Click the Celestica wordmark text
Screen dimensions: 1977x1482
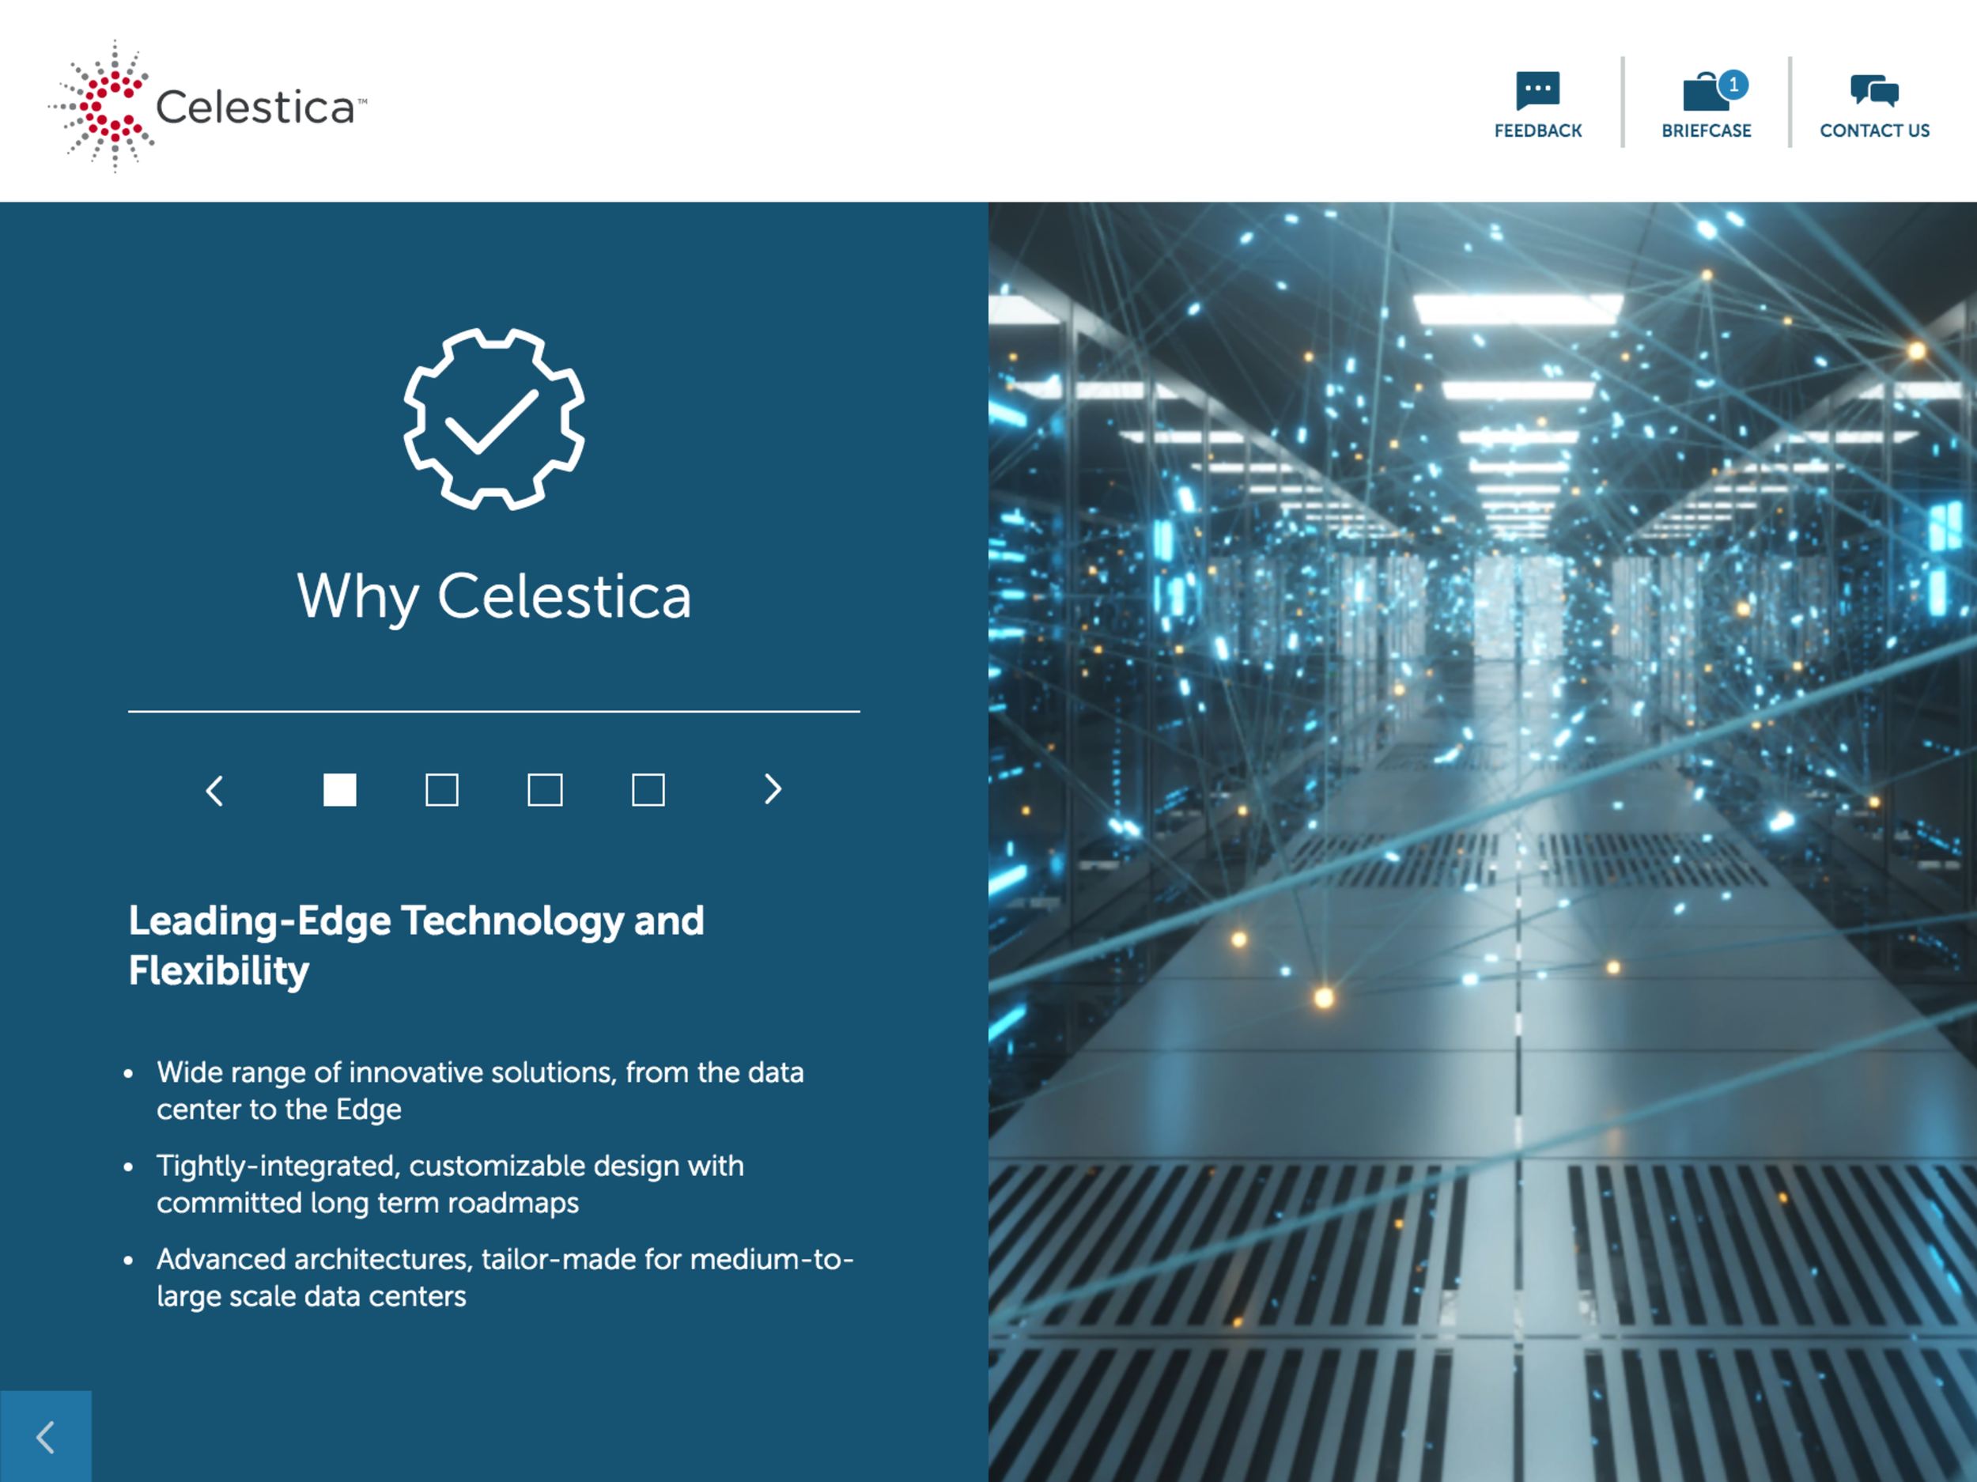[x=257, y=108]
